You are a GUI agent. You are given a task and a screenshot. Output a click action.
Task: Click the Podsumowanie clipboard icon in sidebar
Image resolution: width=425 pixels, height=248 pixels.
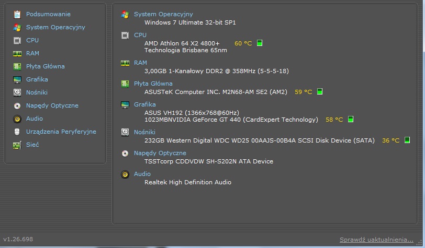pos(17,14)
